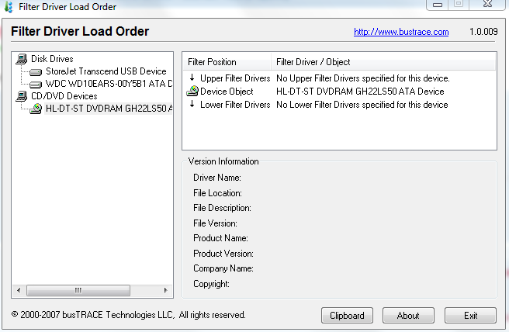This screenshot has height=332, width=509.
Task: Click the CD/DVD Devices computer icon
Action: [x=22, y=96]
